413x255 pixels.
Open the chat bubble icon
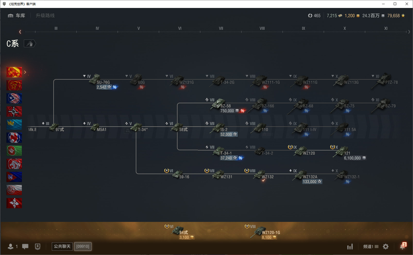pyautogui.click(x=25, y=247)
